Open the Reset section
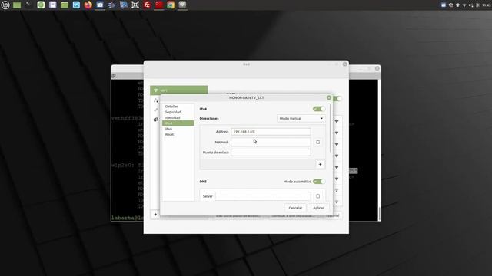The image size is (492, 276). pos(178,135)
